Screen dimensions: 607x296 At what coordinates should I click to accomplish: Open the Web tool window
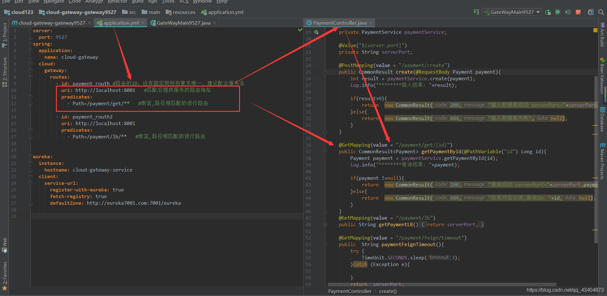pos(4,245)
